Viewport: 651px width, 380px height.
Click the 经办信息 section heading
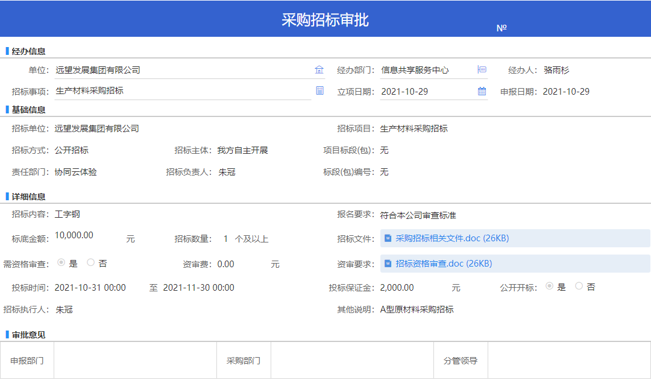[28, 51]
